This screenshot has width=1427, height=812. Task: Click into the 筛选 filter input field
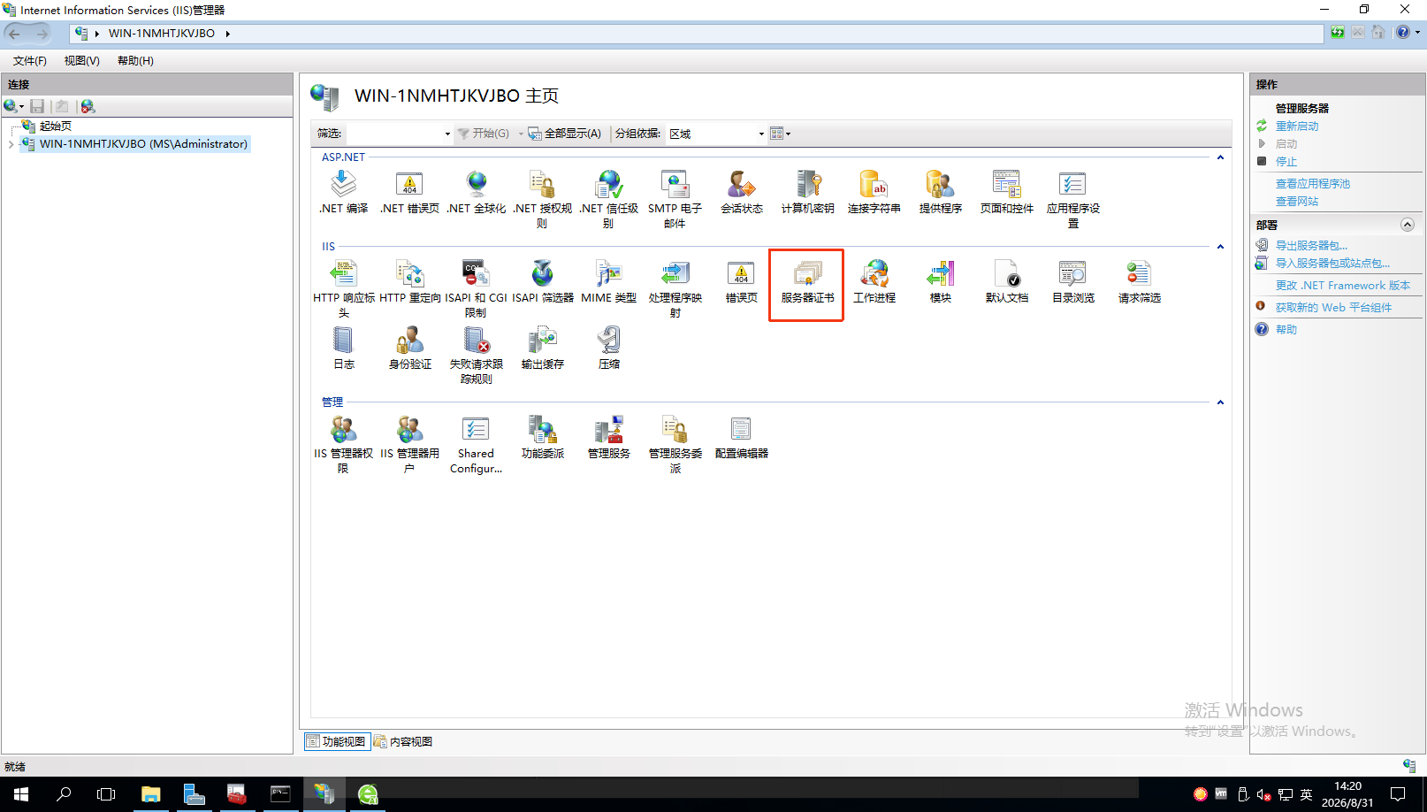(x=398, y=134)
